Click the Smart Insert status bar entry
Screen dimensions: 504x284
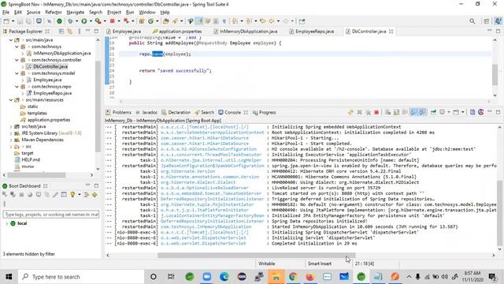point(319,263)
